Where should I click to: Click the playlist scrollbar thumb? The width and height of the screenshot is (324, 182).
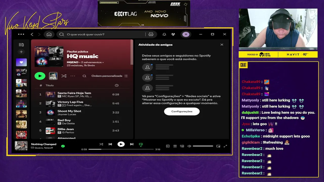132,52
